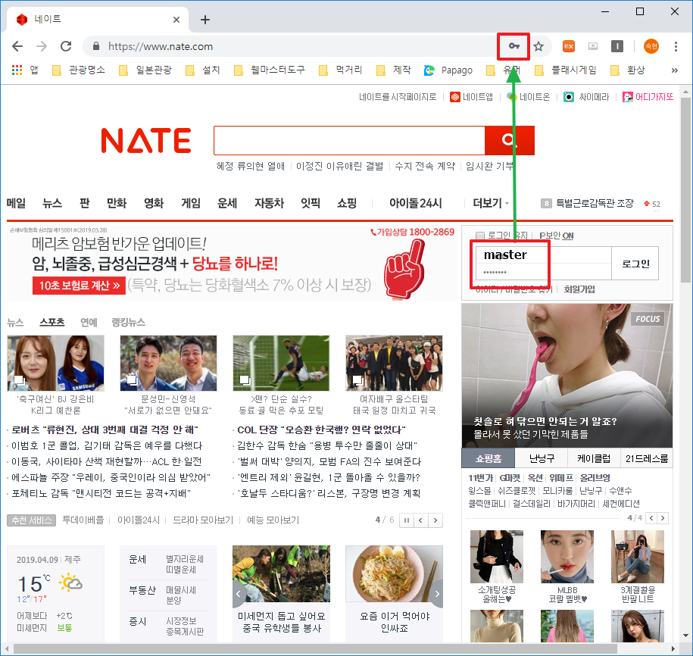Click the 10초 보험료 계산 banner button
Image resolution: width=693 pixels, height=656 pixels.
coord(79,286)
